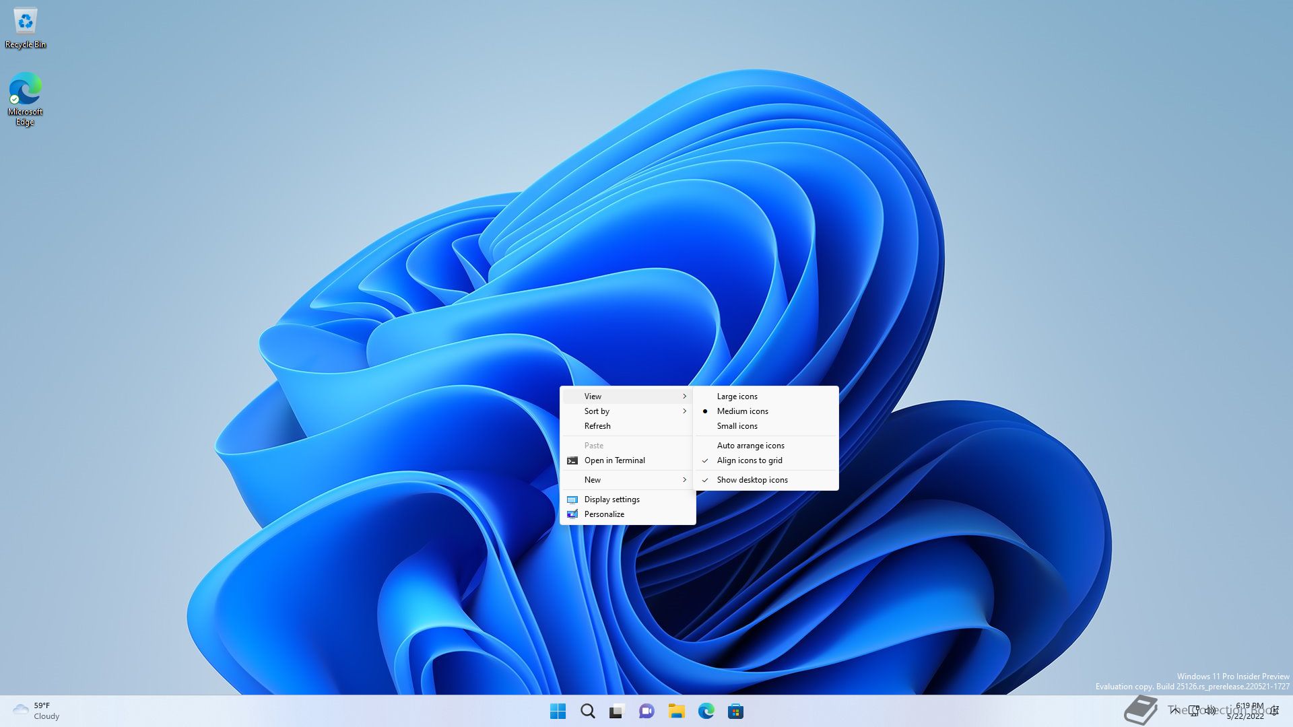Screen dimensions: 1293x727
Task: Choose Refresh from the context menu
Action: pos(628,426)
